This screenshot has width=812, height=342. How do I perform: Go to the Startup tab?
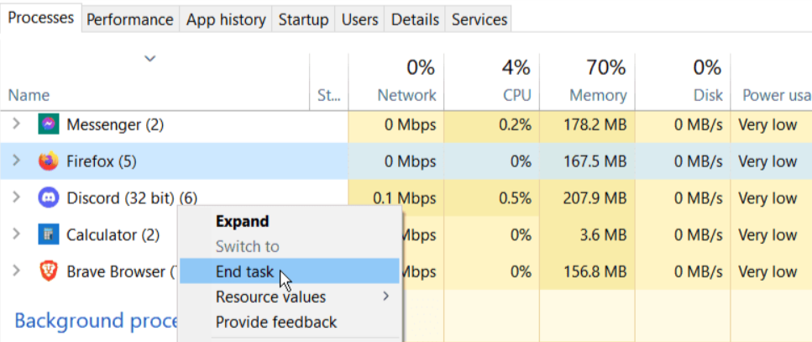[303, 19]
